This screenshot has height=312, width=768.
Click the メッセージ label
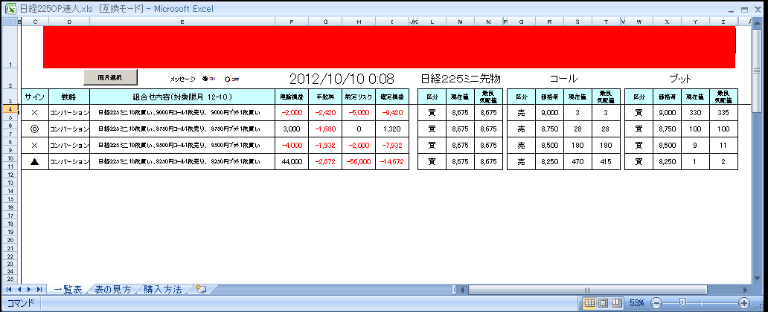(182, 79)
